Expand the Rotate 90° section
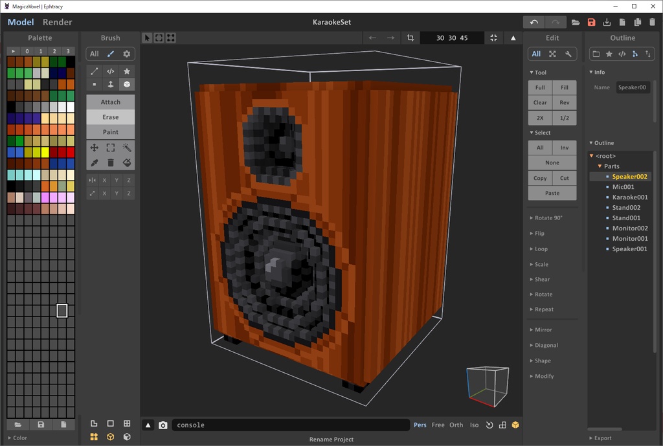The image size is (663, 446). [x=546, y=217]
